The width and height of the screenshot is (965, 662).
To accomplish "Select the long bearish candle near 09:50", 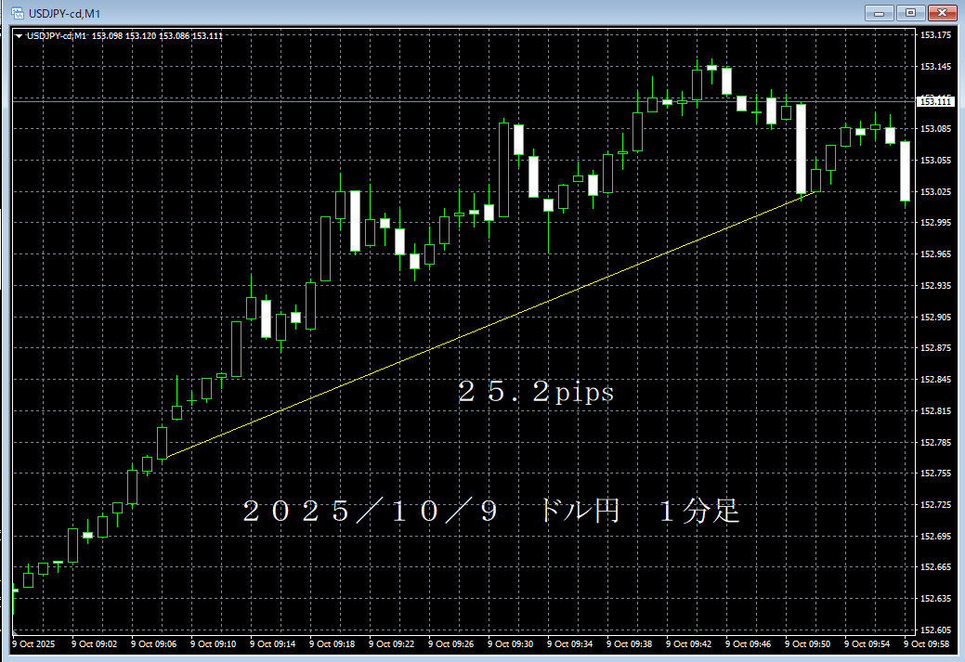I will pyautogui.click(x=801, y=149).
